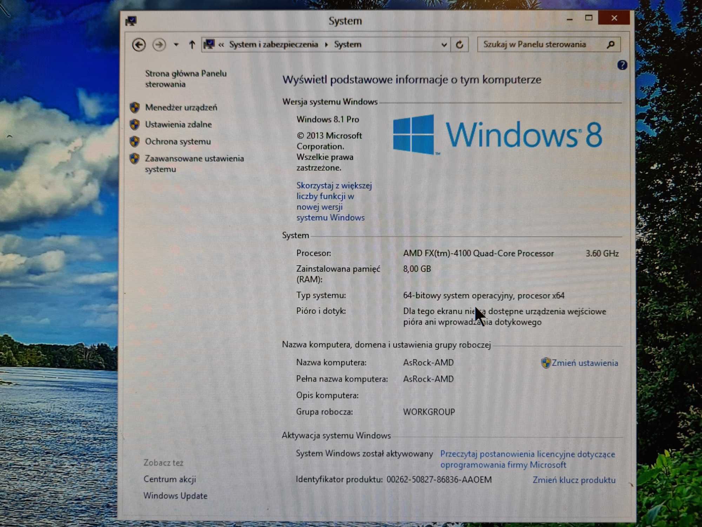Click the shield icon beside Menedżer urządzeń
The width and height of the screenshot is (702, 527).
coord(135,108)
